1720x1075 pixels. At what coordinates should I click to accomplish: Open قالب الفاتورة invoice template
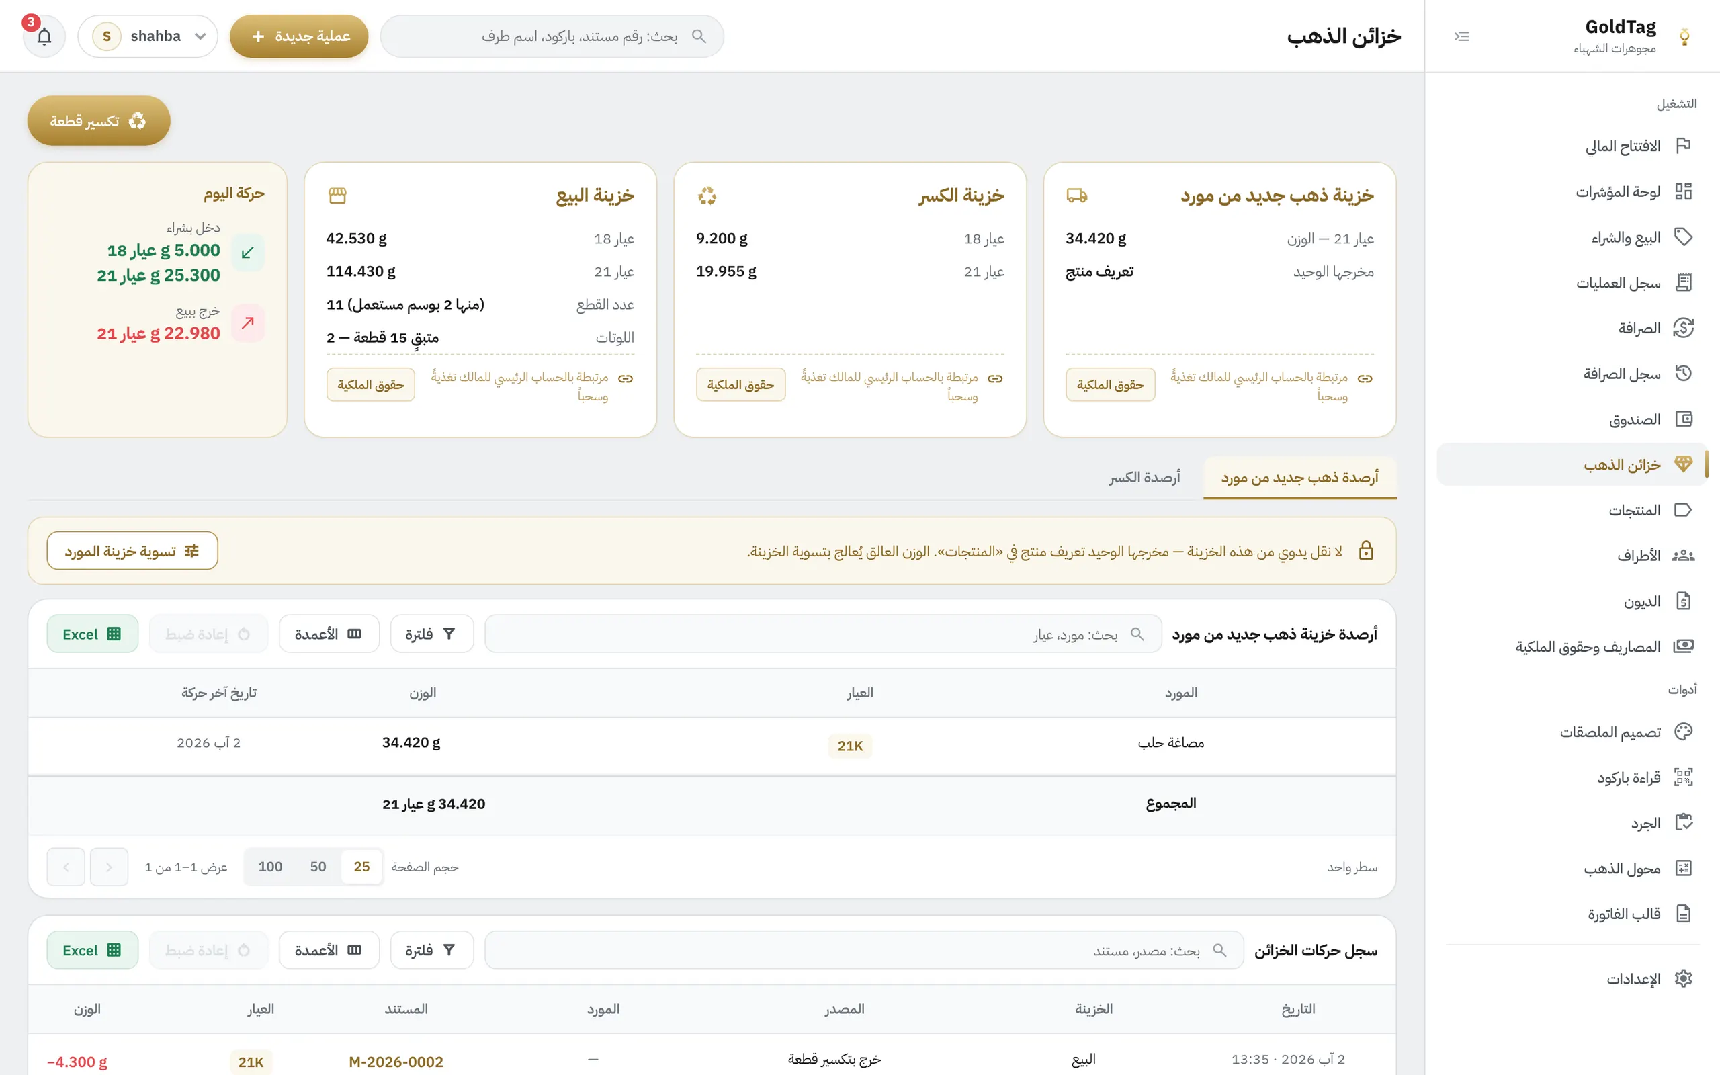(1572, 914)
